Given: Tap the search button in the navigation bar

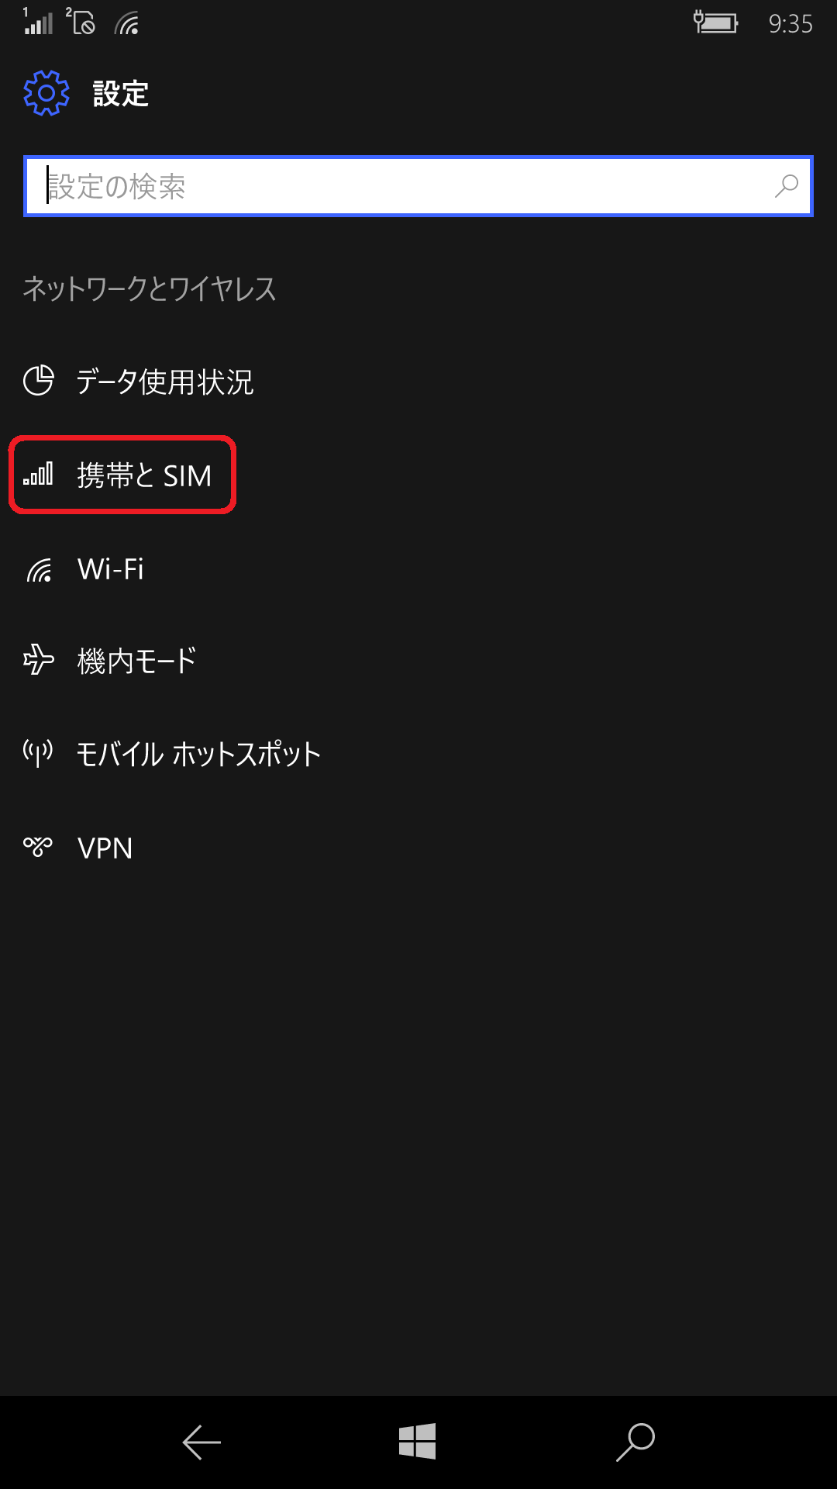Looking at the screenshot, I should pos(635,1442).
